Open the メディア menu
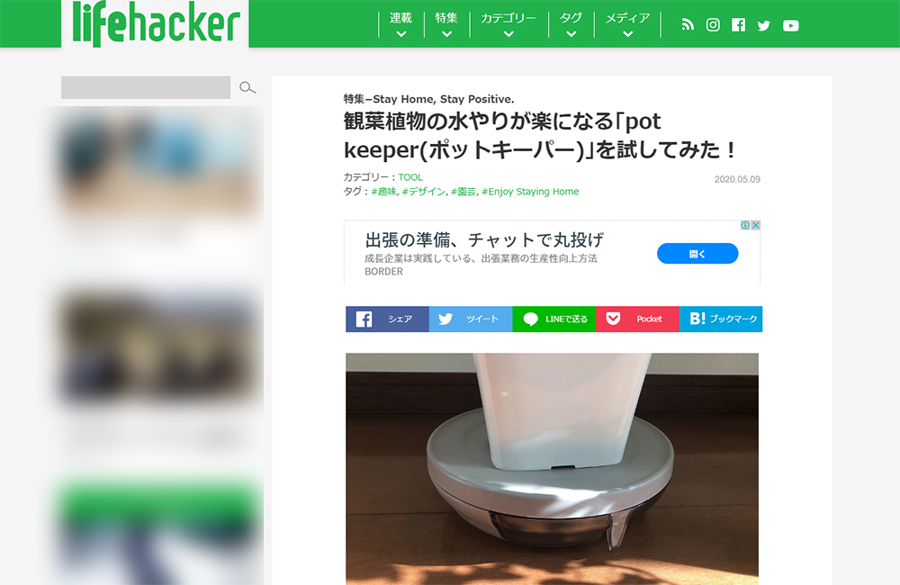The width and height of the screenshot is (900, 585). pos(627,24)
